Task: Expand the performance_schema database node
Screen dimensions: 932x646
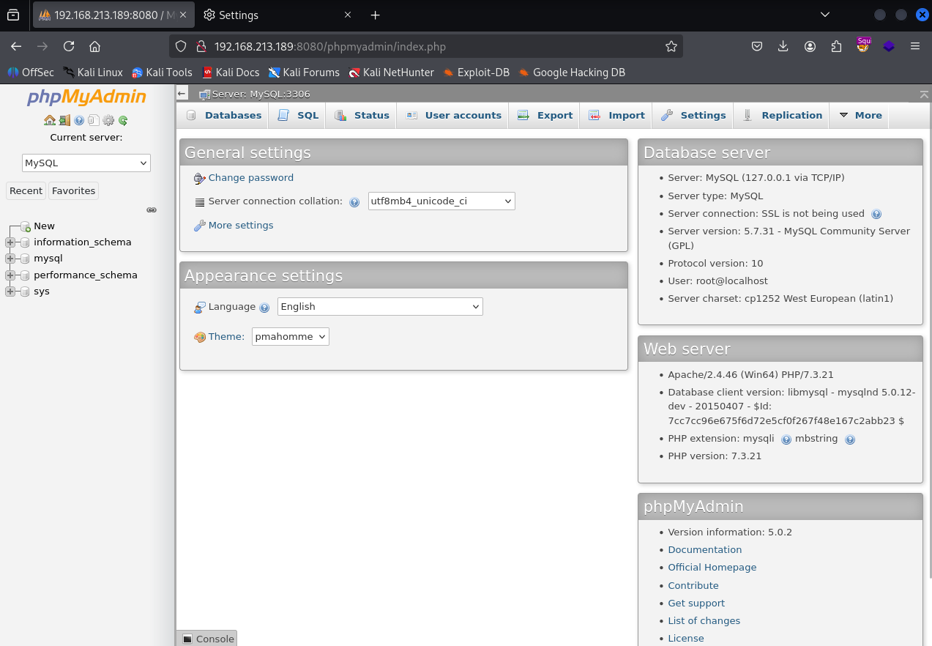Action: click(10, 275)
